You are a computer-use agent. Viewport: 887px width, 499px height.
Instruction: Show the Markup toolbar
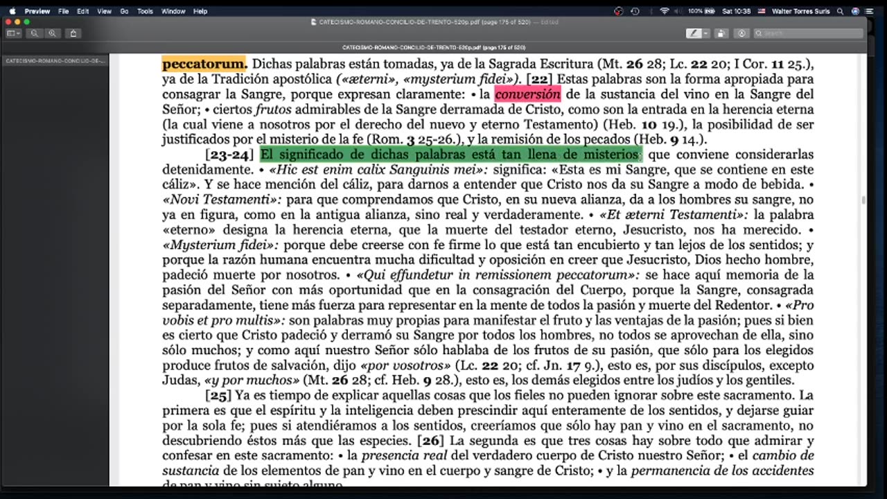click(x=741, y=33)
